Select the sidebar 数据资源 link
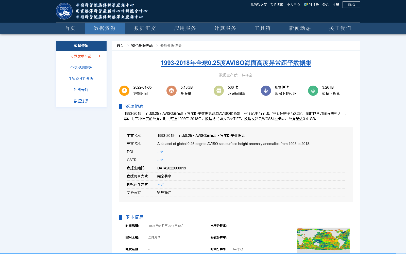The width and height of the screenshot is (406, 254). click(81, 101)
